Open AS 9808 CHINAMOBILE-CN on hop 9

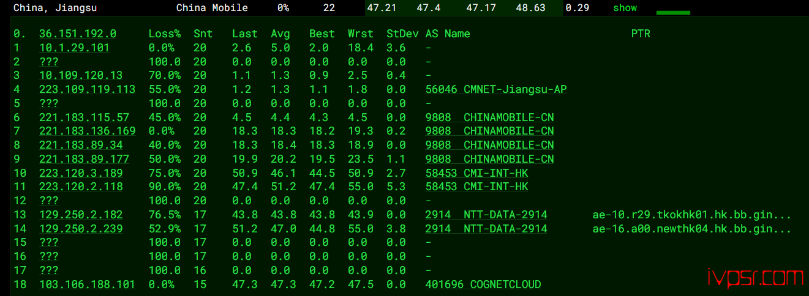pos(489,159)
